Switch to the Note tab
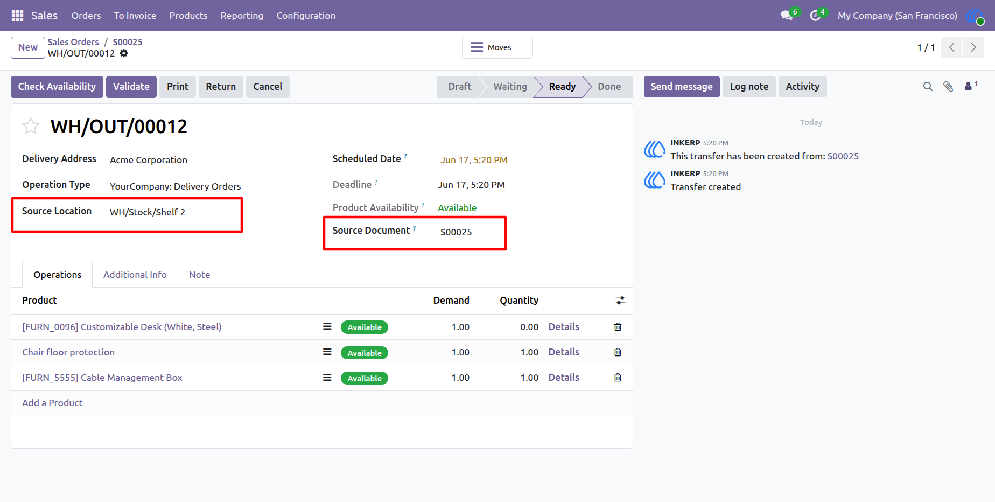This screenshot has height=502, width=995. point(199,275)
